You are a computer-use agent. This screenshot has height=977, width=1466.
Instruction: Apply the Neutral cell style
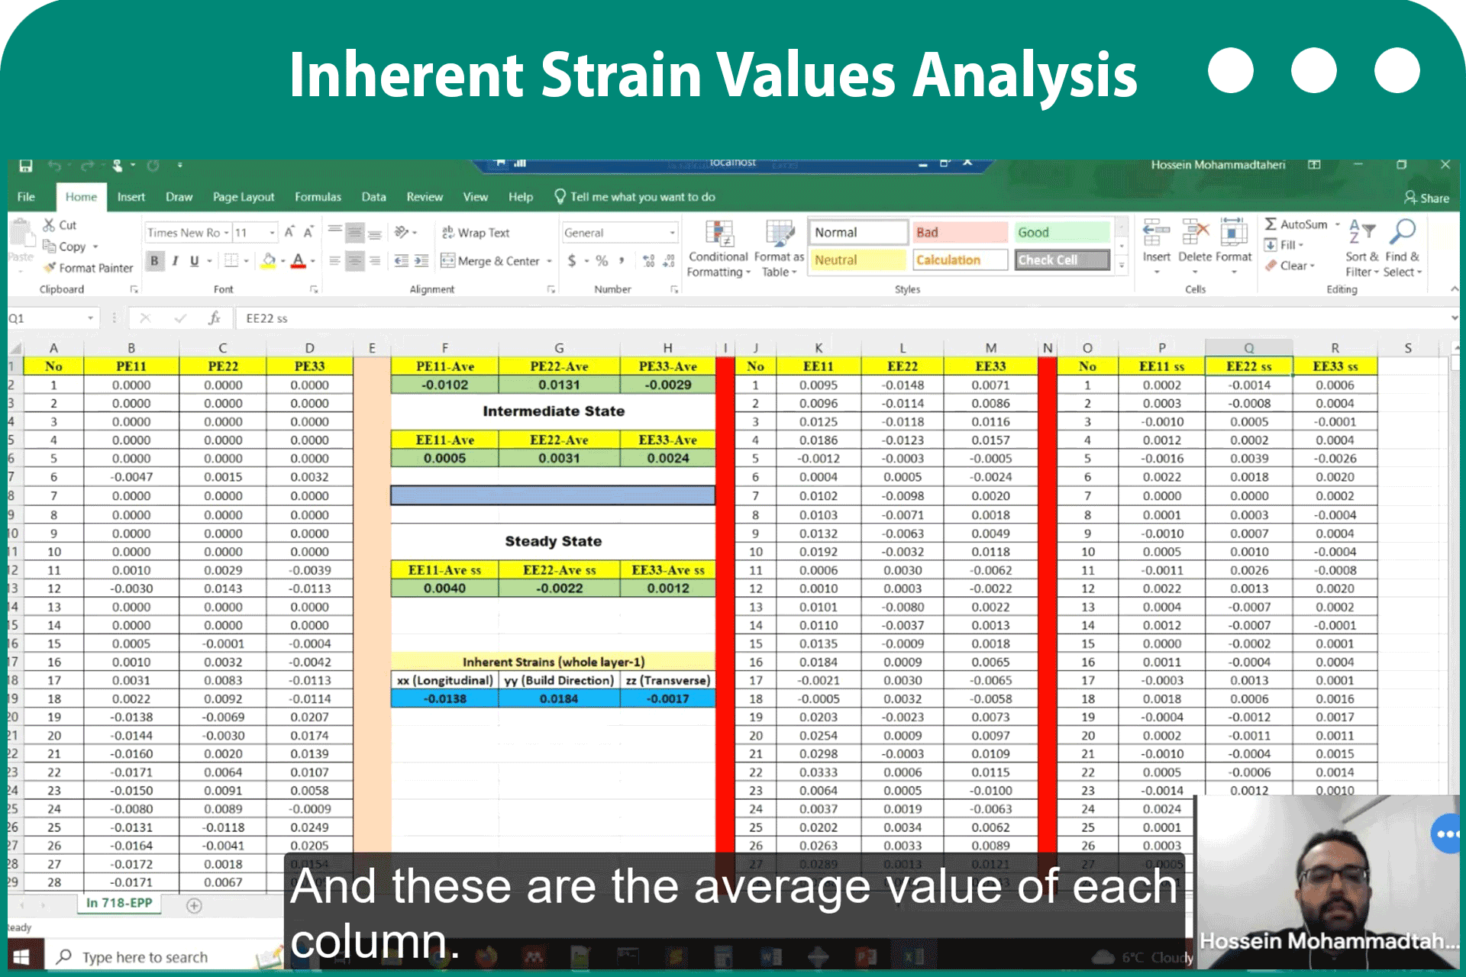tap(858, 260)
